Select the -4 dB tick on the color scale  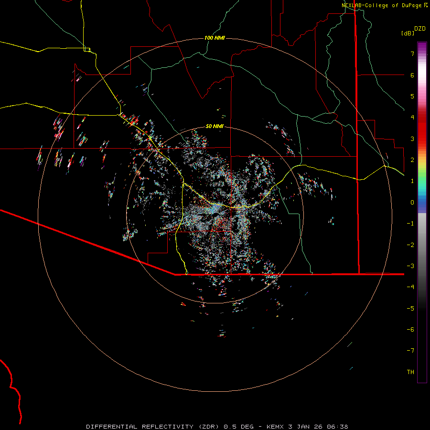pyautogui.click(x=410, y=287)
